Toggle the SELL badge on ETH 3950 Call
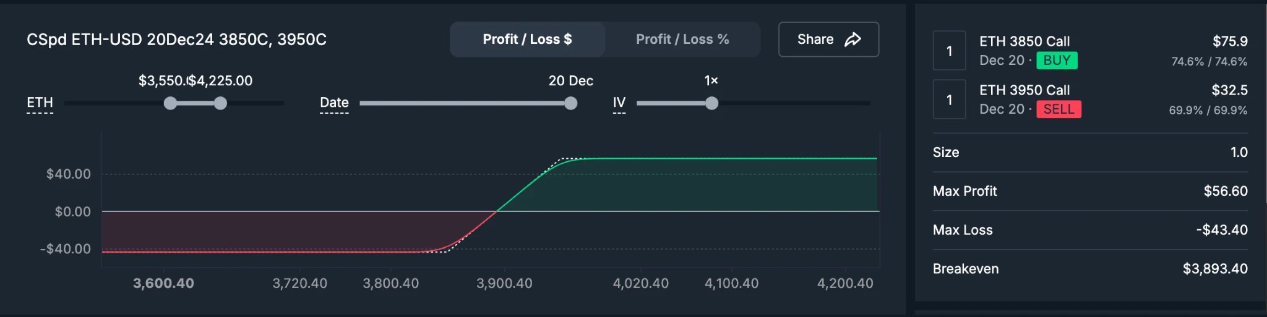1267x317 pixels. point(1059,109)
